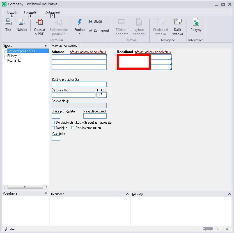234x233 pixels.
Task: Close the Poznámka panel
Action: pyautogui.click(x=46, y=193)
